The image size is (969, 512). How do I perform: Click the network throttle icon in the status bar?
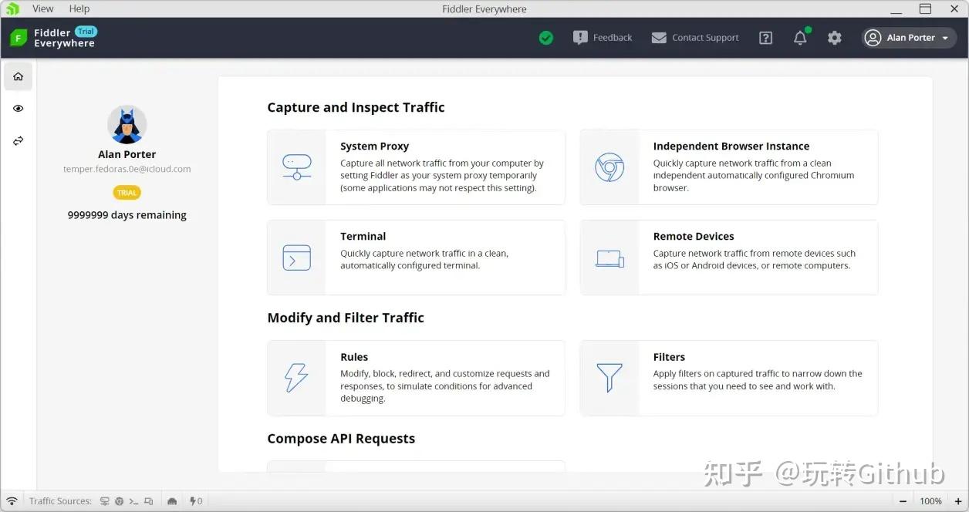coord(172,501)
